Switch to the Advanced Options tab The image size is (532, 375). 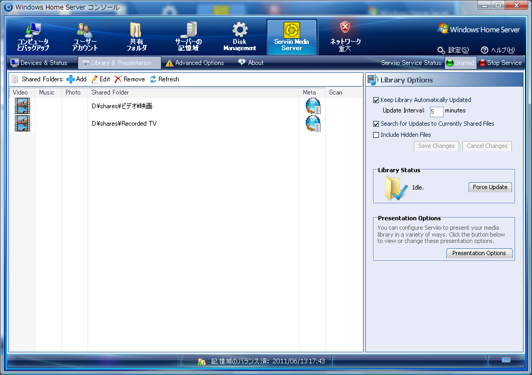195,63
